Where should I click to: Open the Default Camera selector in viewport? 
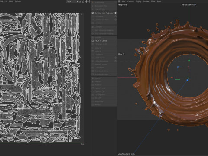click(188, 5)
